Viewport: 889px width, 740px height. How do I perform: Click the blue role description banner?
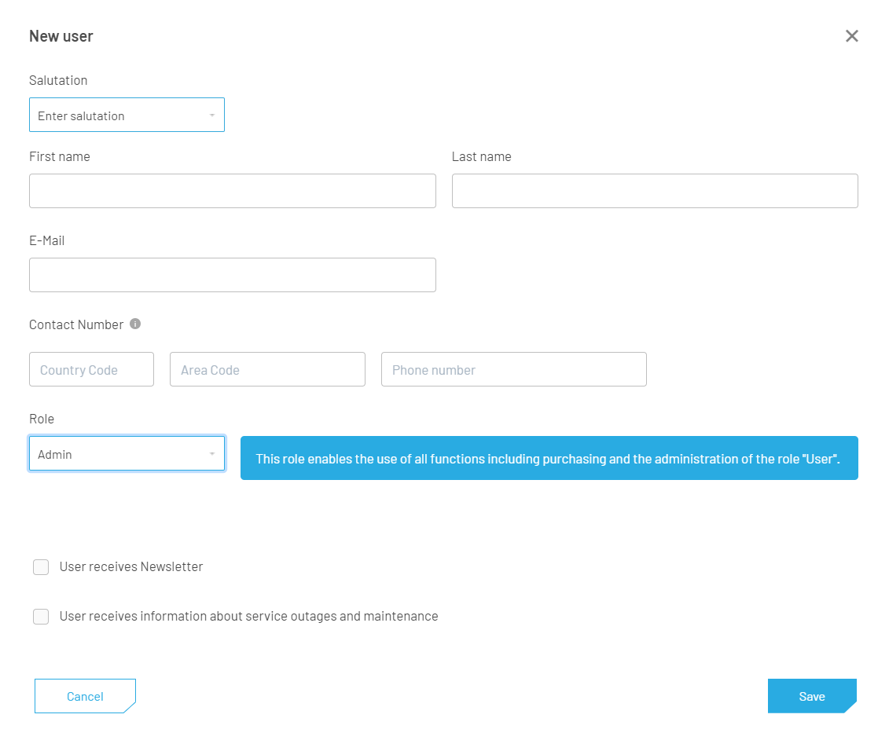pyautogui.click(x=549, y=458)
